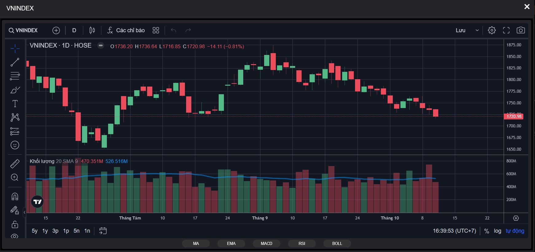Open price scale settings at axis corner
Viewport: 535px width, 252px height.
pos(516,218)
